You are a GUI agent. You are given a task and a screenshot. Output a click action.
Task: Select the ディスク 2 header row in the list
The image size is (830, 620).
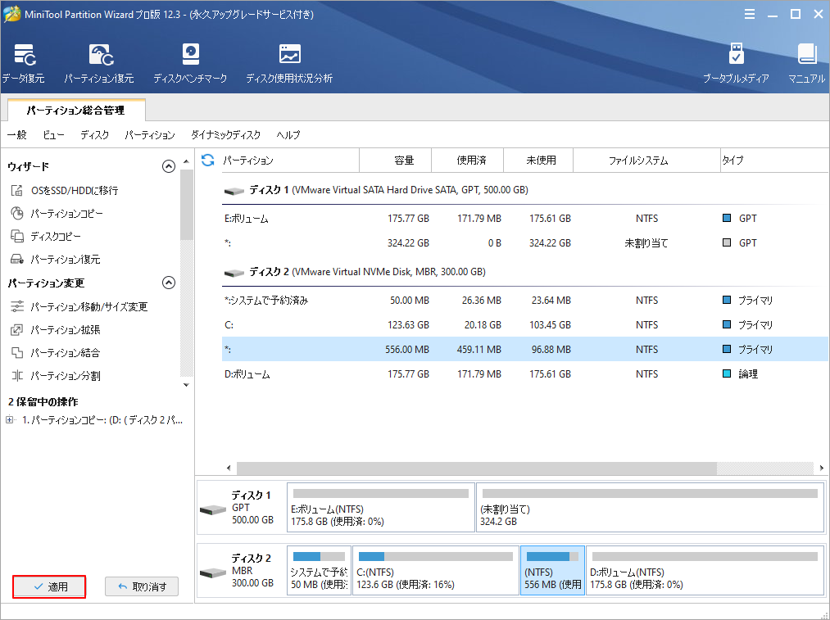(x=524, y=272)
